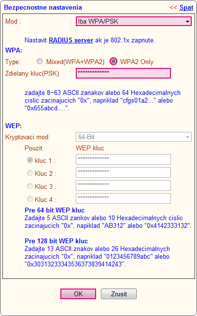Viewport: 197px width, 316px height.
Task: Click the 'WPA:' section label
Action: [x=14, y=50]
